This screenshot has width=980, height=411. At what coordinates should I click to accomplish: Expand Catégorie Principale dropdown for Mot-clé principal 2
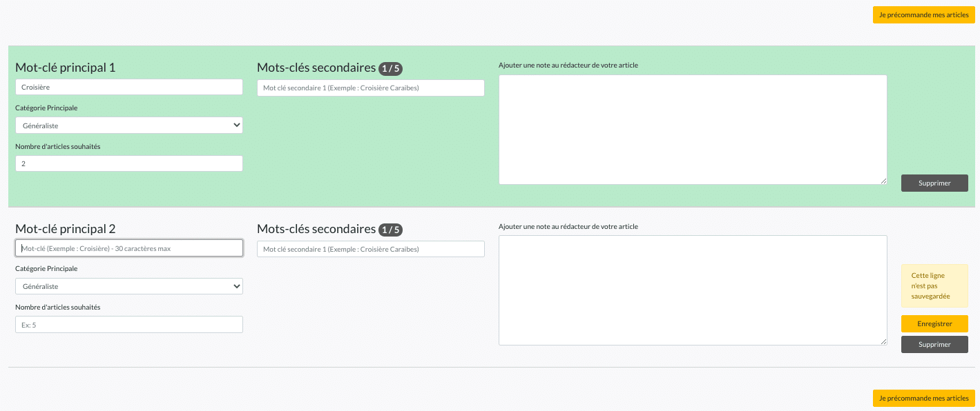tap(129, 286)
